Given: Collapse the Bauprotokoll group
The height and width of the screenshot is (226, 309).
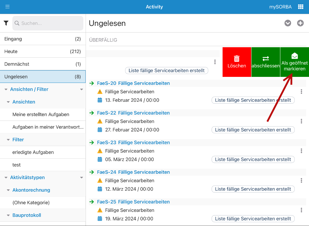Looking at the screenshot, I should (x=8, y=215).
